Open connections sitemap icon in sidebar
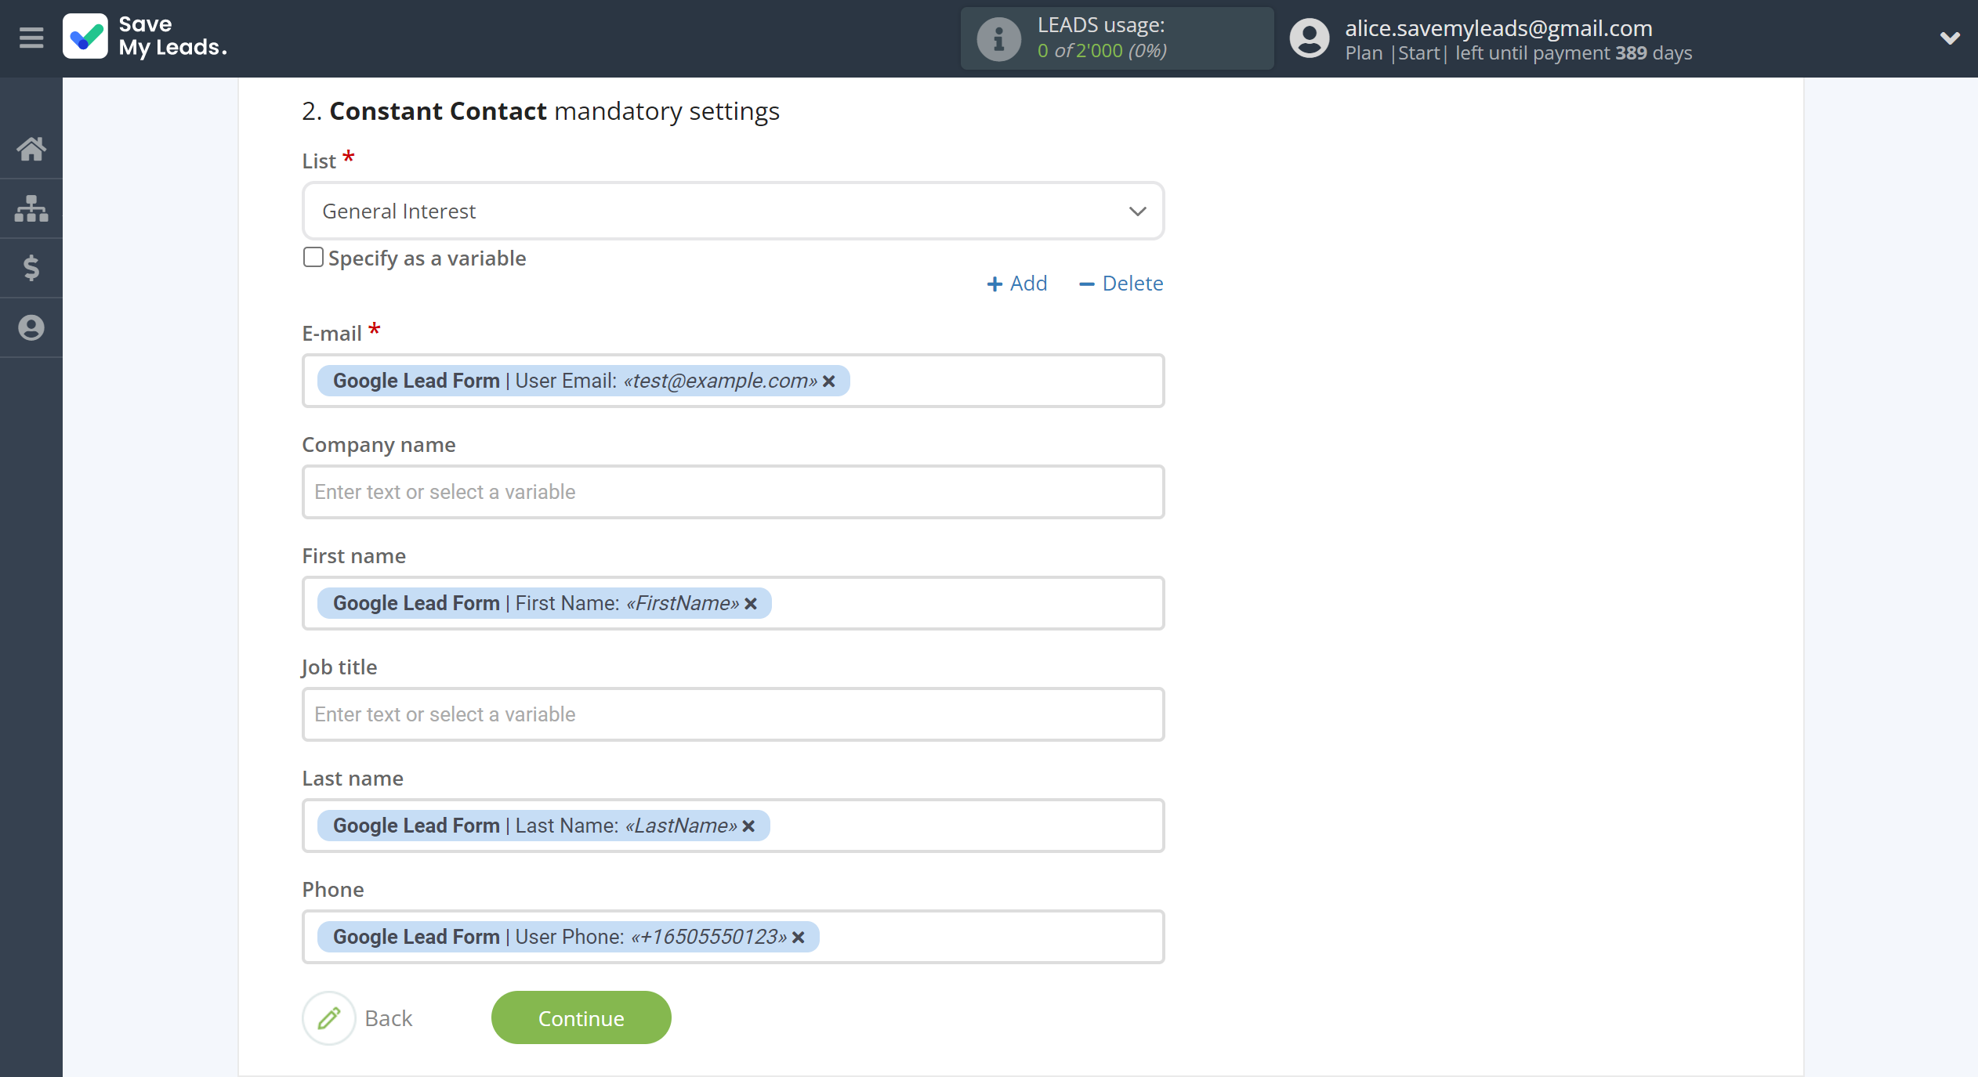The image size is (1978, 1077). click(31, 208)
